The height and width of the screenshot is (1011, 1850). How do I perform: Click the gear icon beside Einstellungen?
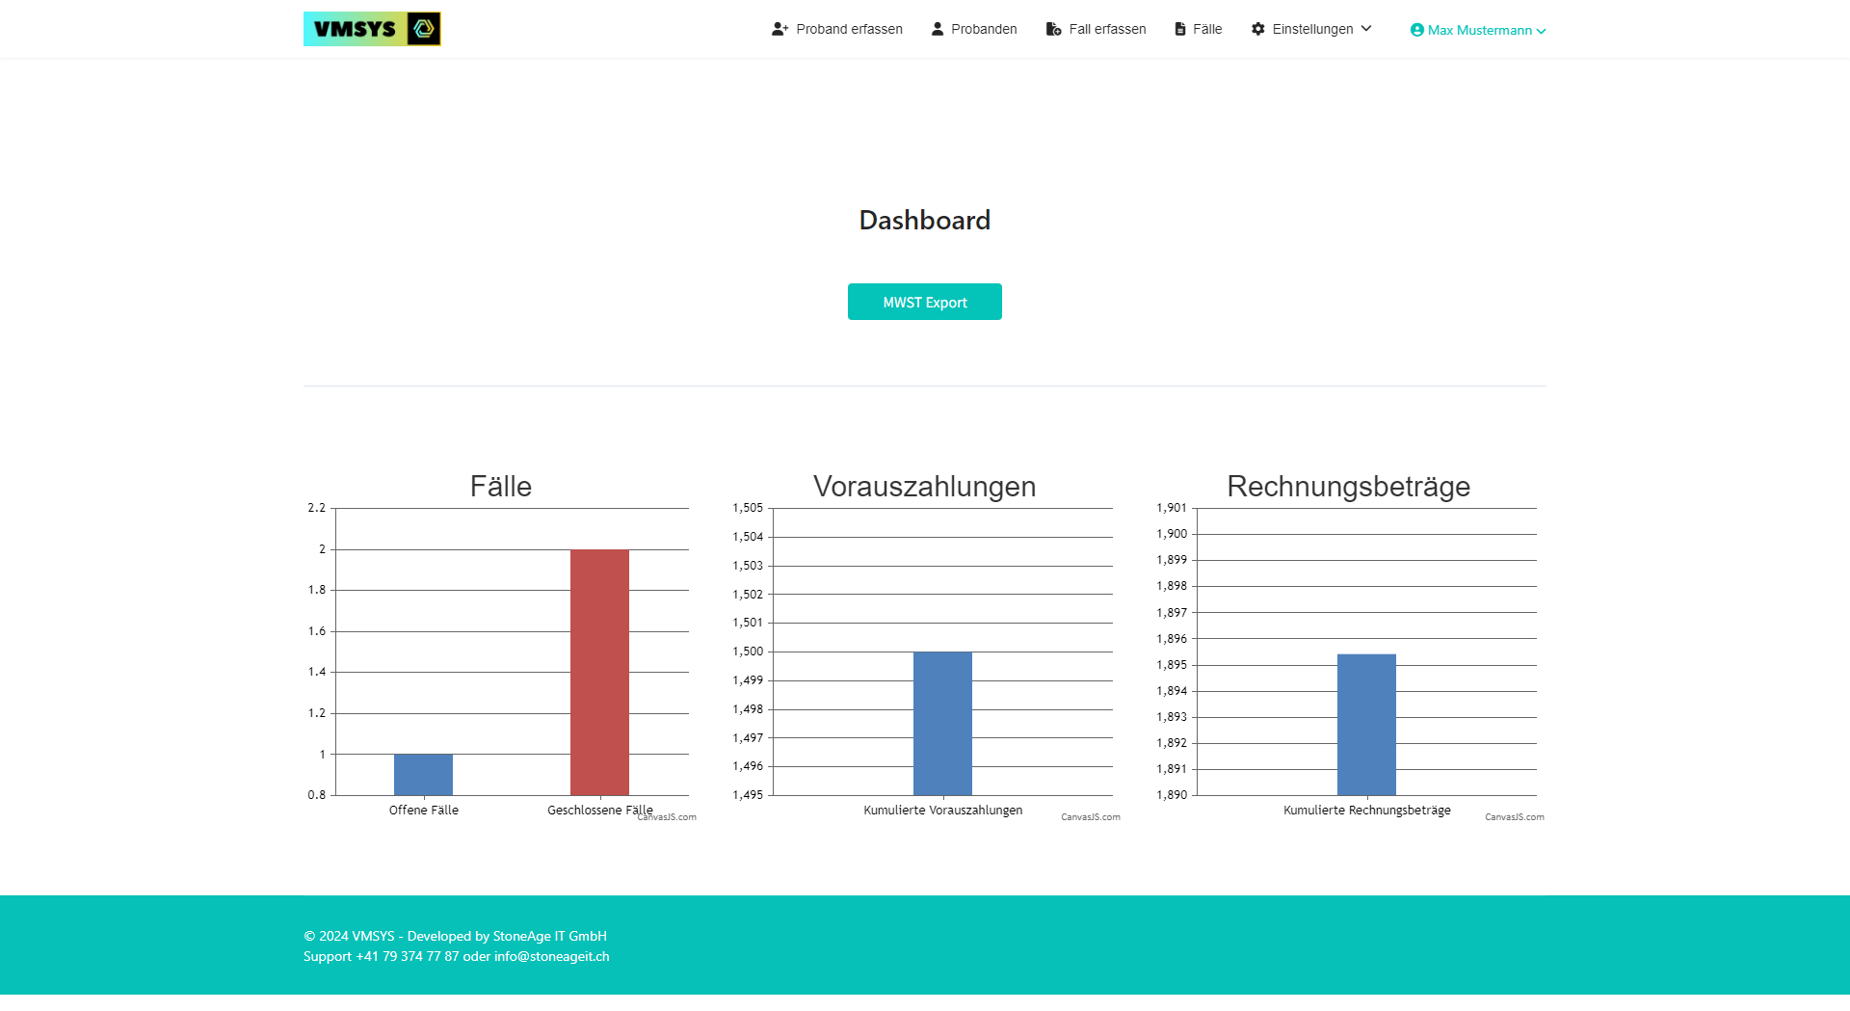(1258, 29)
